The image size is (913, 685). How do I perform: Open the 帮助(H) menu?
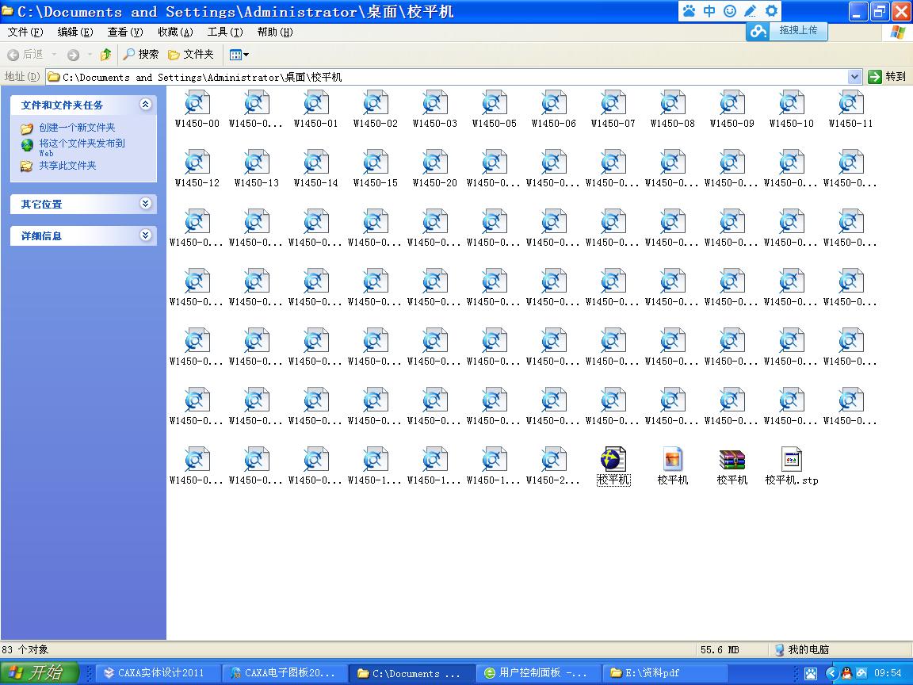[275, 32]
